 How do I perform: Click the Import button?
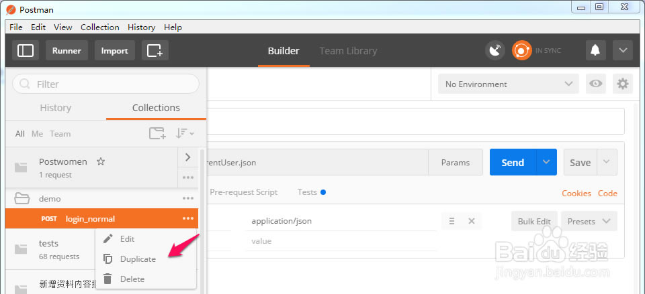click(115, 50)
